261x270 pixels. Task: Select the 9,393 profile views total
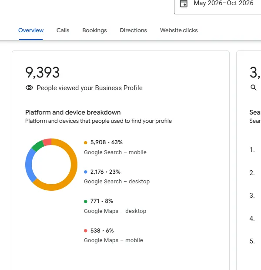click(x=43, y=72)
